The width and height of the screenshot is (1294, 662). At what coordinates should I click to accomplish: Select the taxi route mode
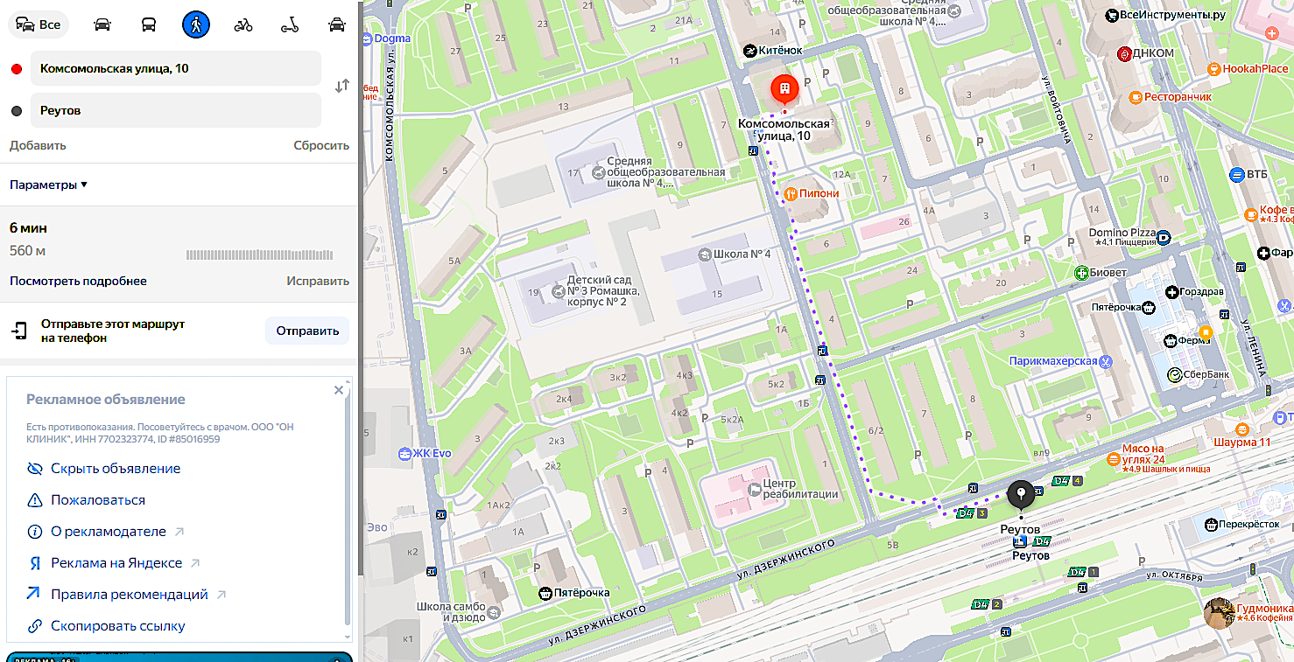tap(337, 24)
